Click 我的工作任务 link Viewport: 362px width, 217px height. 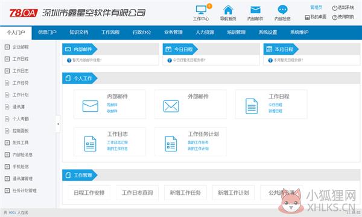point(198,142)
